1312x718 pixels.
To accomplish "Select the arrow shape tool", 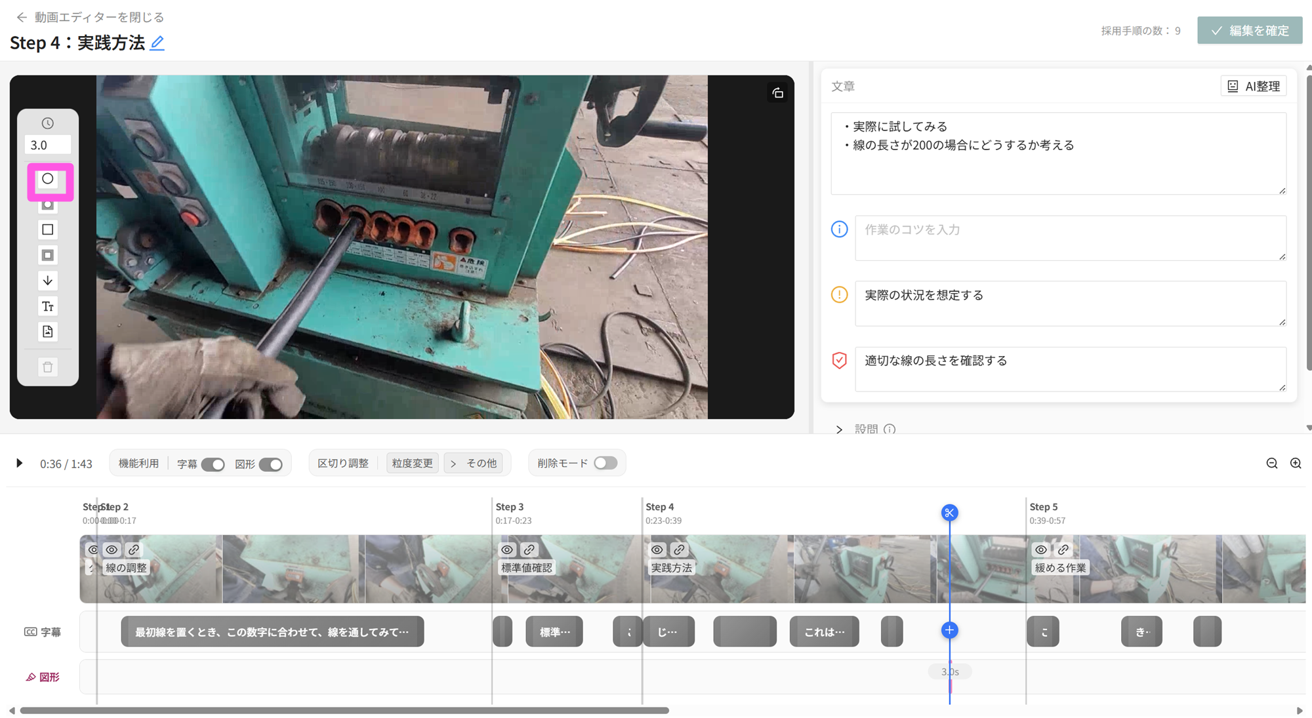I will [x=48, y=281].
